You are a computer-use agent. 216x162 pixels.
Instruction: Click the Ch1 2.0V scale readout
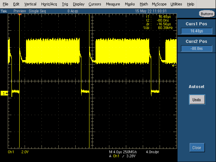pos(18,152)
